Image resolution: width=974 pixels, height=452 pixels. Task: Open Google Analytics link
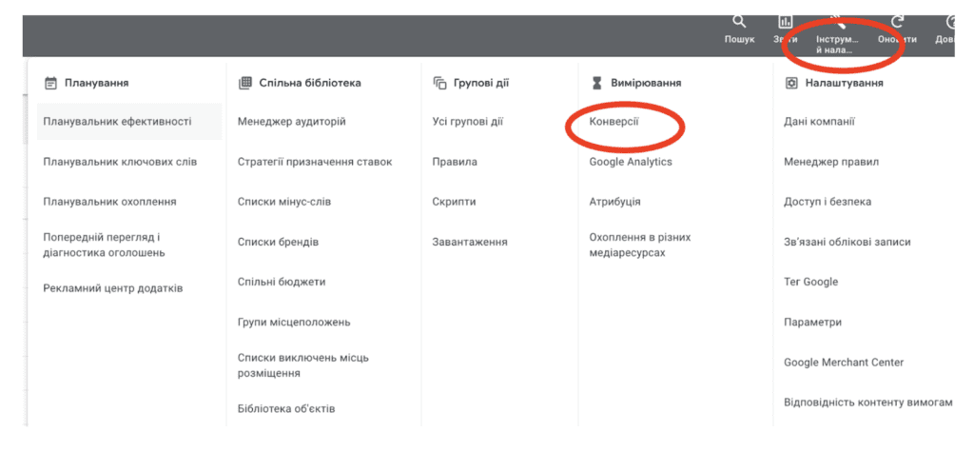point(631,162)
